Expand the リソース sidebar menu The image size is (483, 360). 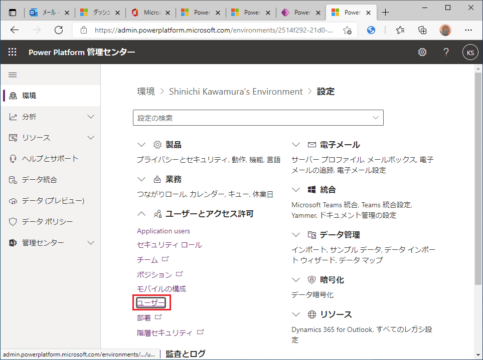[x=91, y=138]
